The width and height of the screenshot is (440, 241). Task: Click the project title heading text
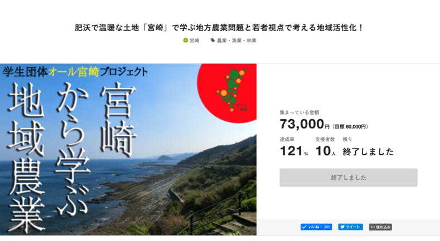(219, 28)
